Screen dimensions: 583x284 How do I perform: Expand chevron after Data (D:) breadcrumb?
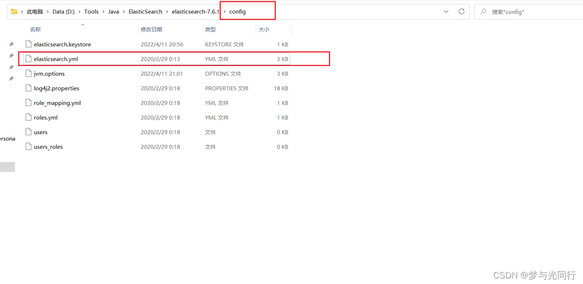click(80, 12)
